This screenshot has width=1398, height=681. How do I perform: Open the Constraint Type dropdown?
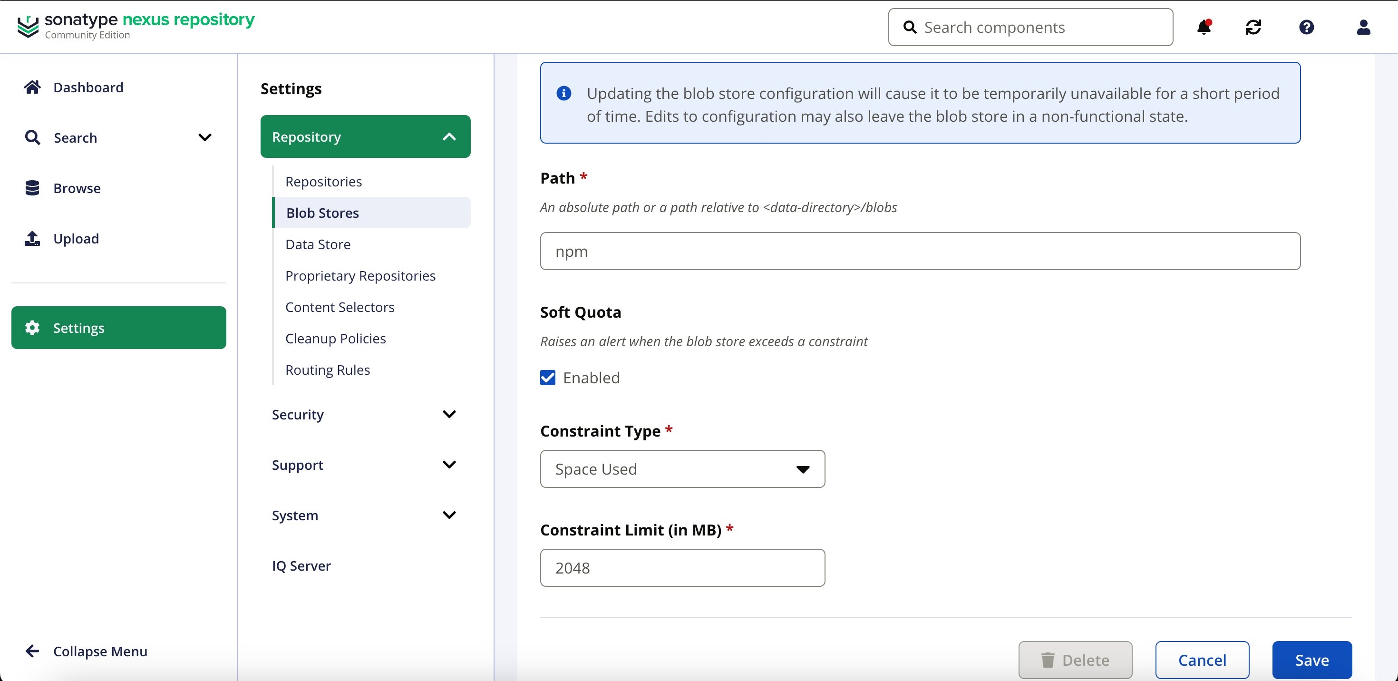point(682,469)
